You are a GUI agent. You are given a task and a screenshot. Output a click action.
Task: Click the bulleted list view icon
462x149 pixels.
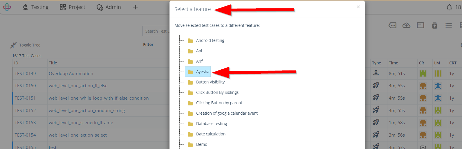[x=448, y=25]
